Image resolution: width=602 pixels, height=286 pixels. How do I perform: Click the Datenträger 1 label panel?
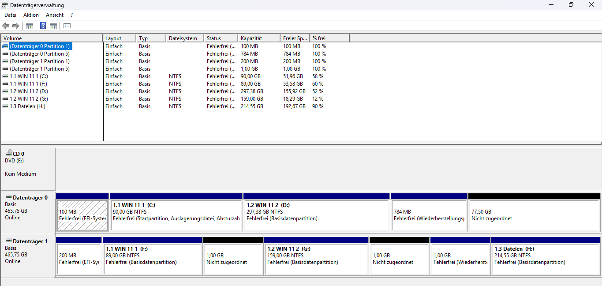pyautogui.click(x=28, y=256)
